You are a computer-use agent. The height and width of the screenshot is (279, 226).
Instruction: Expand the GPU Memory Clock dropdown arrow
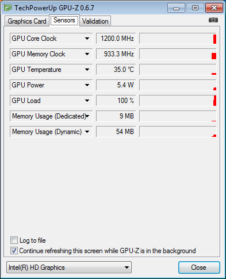[x=87, y=54]
